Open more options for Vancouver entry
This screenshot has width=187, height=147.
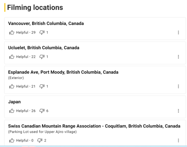point(179,32)
